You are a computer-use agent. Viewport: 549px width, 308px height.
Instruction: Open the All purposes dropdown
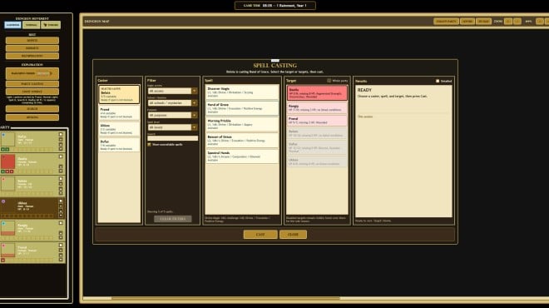173,115
